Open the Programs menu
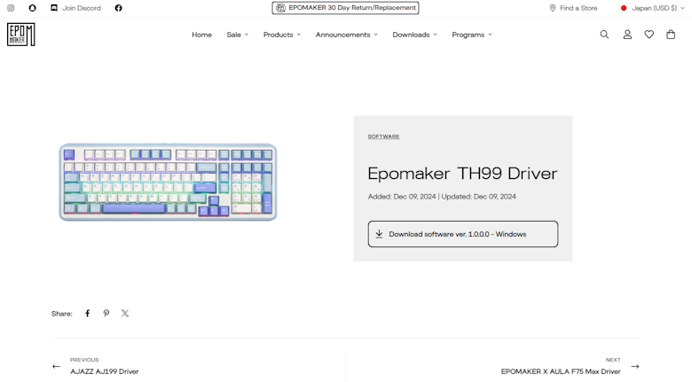Viewport: 692px width, 382px height. [471, 35]
